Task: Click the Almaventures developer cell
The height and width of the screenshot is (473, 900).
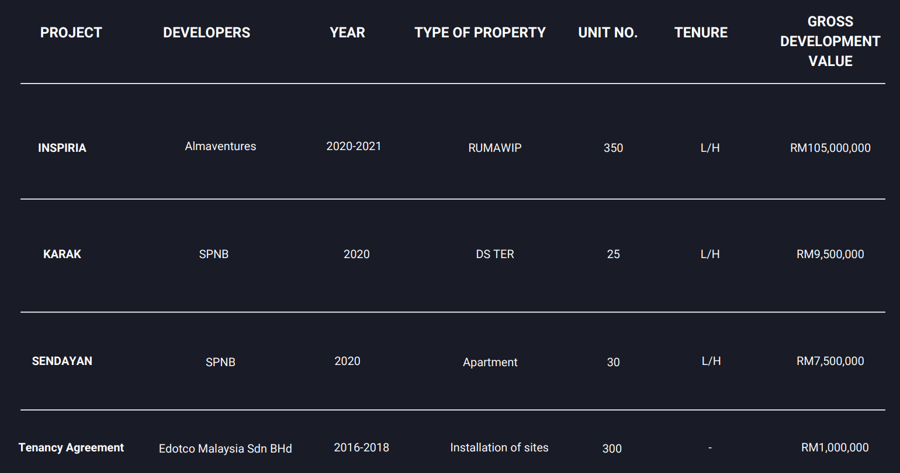Action: (x=220, y=147)
